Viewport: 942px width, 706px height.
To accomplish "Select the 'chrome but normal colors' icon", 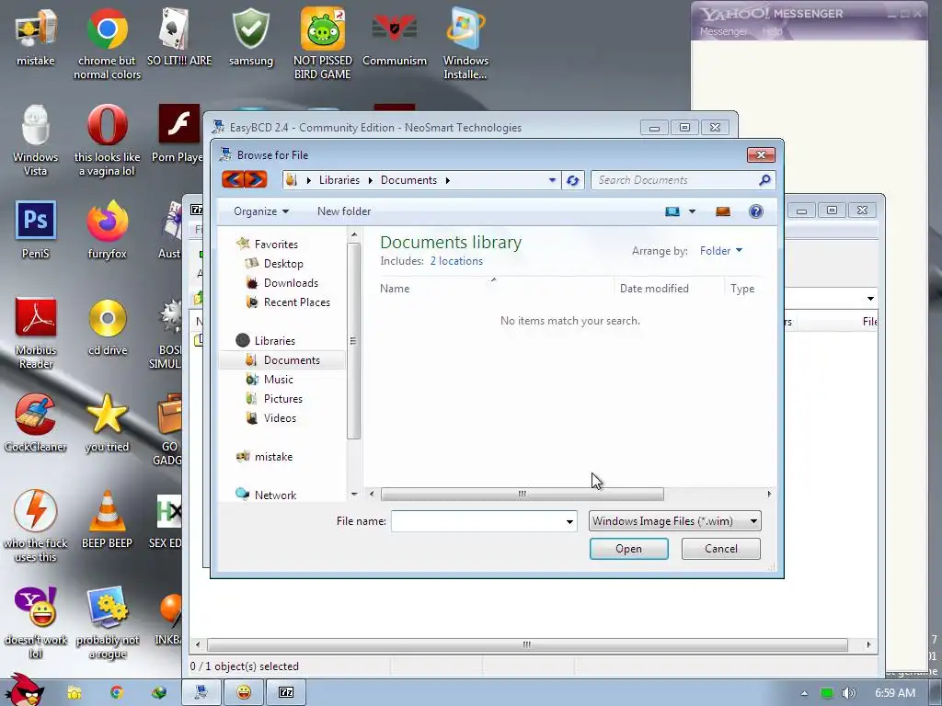I will [x=107, y=43].
